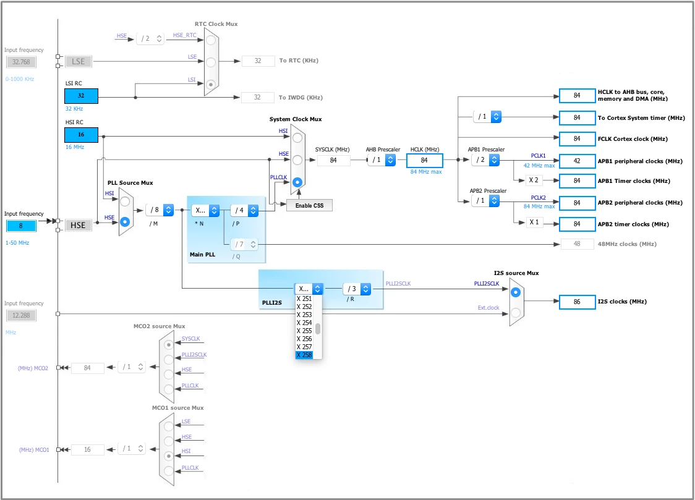Click the Enable CSS button

309,205
